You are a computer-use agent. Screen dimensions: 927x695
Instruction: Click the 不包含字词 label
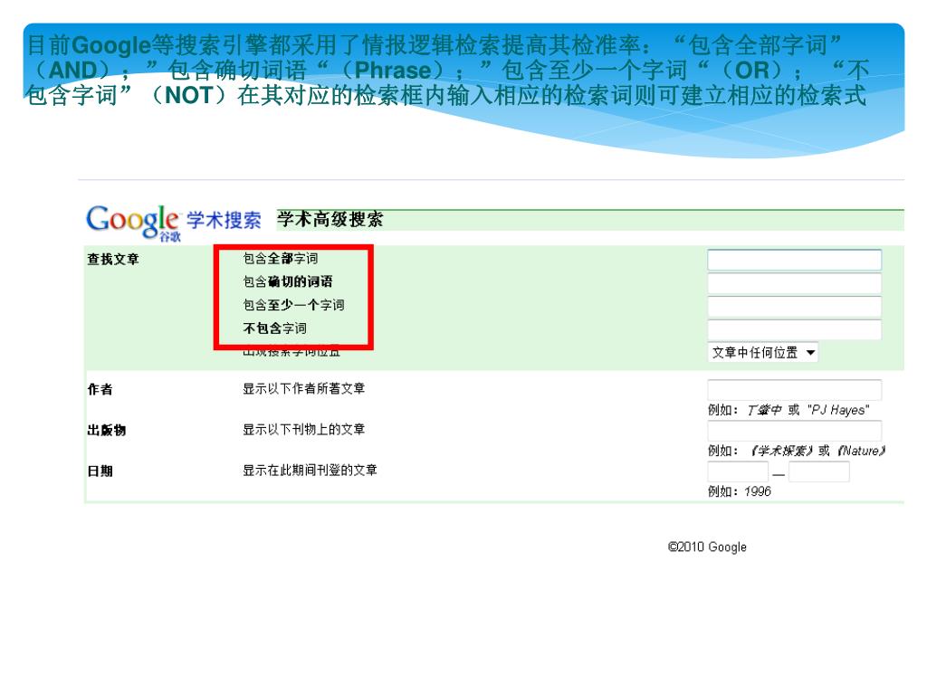click(x=274, y=328)
